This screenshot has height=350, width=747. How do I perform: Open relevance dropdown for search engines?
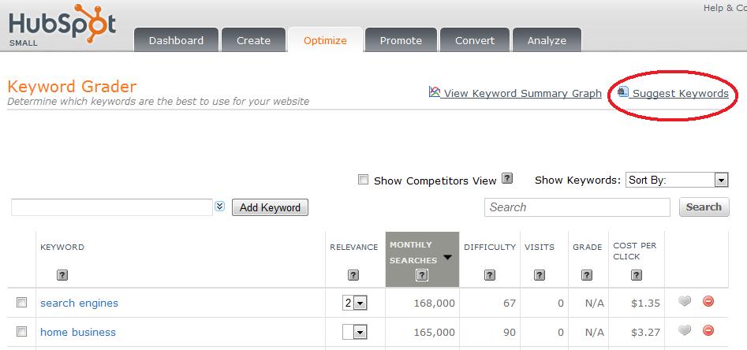pyautogui.click(x=354, y=303)
